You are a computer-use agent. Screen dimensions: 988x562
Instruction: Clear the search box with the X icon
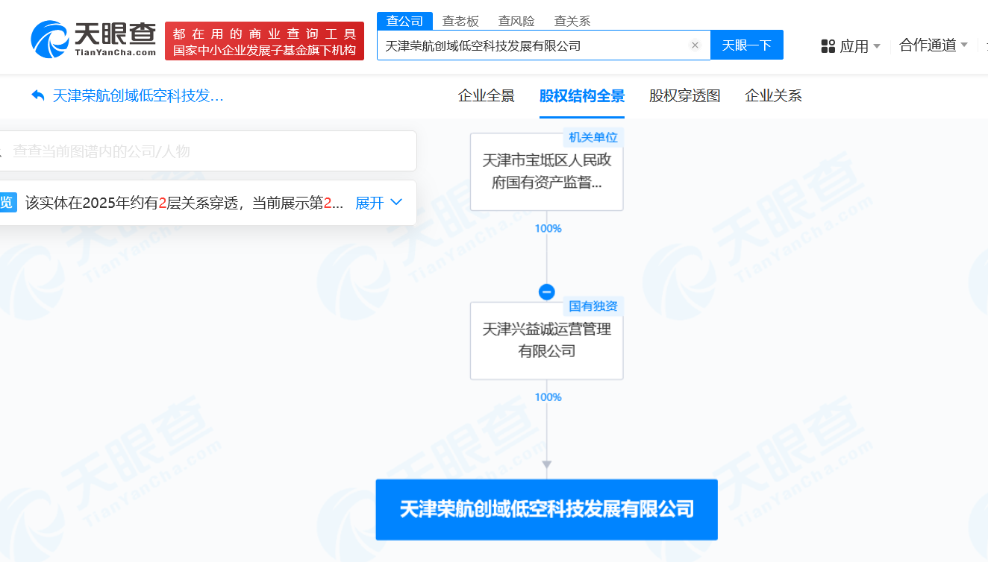pyautogui.click(x=695, y=45)
